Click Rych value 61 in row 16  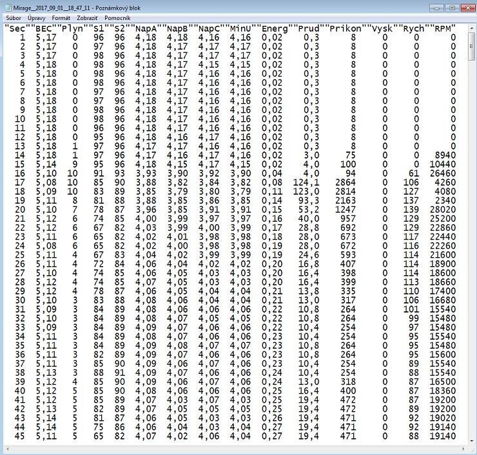tap(413, 173)
